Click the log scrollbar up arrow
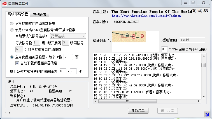 coord(204,55)
